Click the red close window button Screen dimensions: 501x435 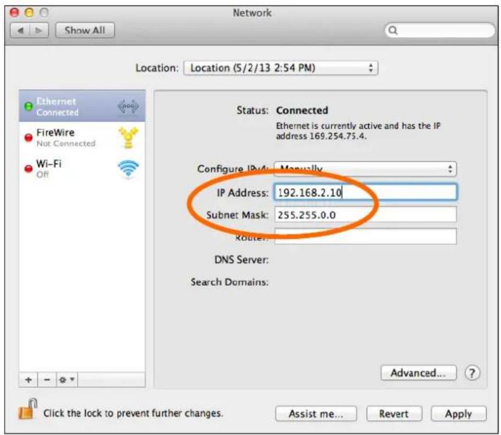(x=14, y=13)
